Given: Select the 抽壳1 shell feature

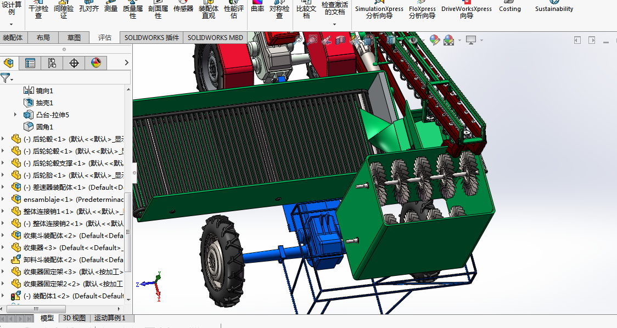Looking at the screenshot, I should tap(38, 103).
